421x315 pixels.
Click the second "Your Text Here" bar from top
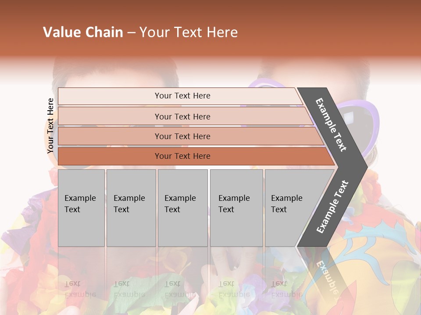[182, 116]
